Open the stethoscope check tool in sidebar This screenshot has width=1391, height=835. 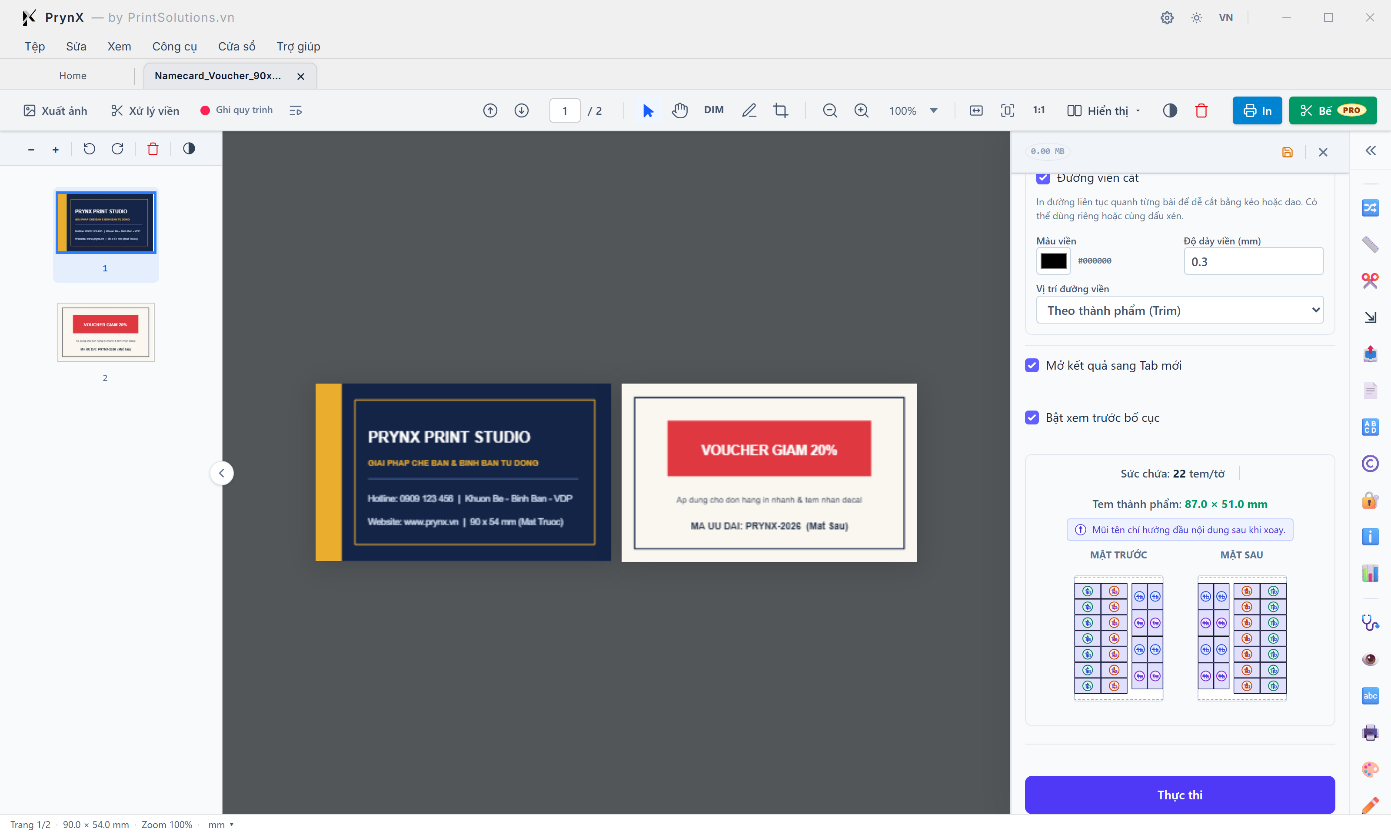tap(1370, 622)
